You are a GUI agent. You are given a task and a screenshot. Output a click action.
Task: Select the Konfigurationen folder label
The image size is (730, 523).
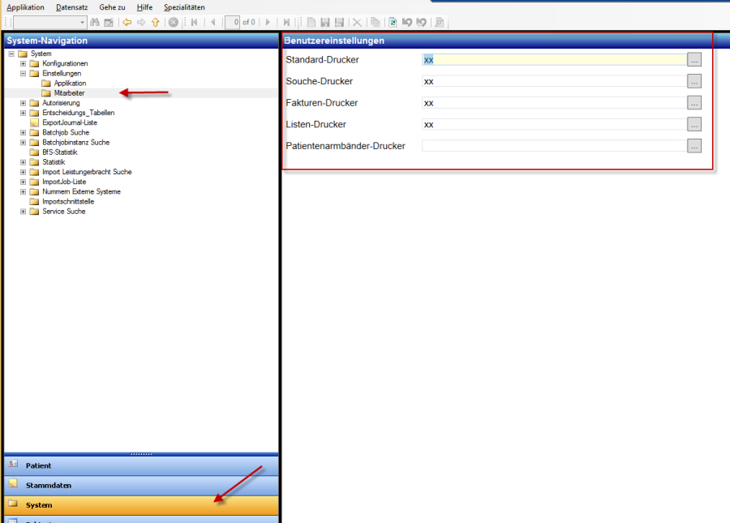point(65,63)
